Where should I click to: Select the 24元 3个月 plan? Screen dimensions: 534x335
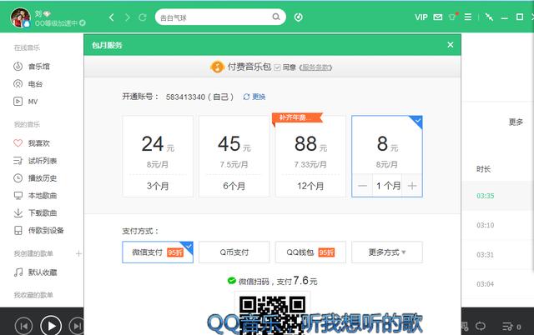pyautogui.click(x=158, y=157)
